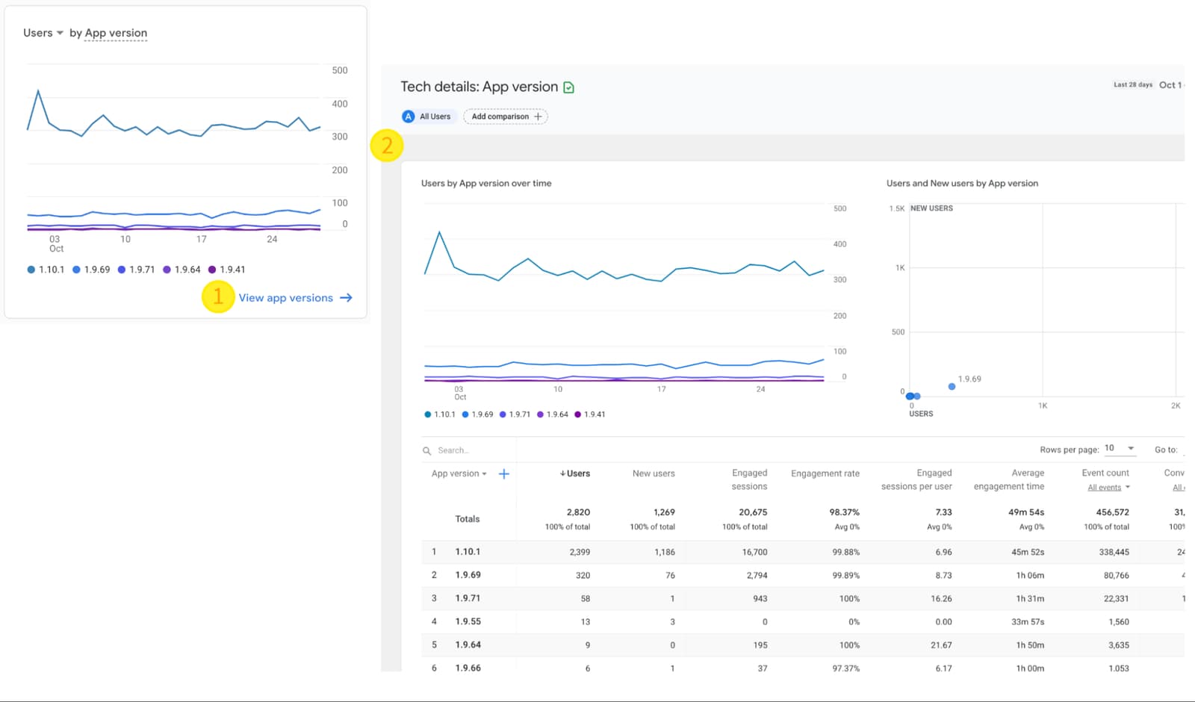Select the All Users segment chip
This screenshot has width=1195, height=702.
427,117
